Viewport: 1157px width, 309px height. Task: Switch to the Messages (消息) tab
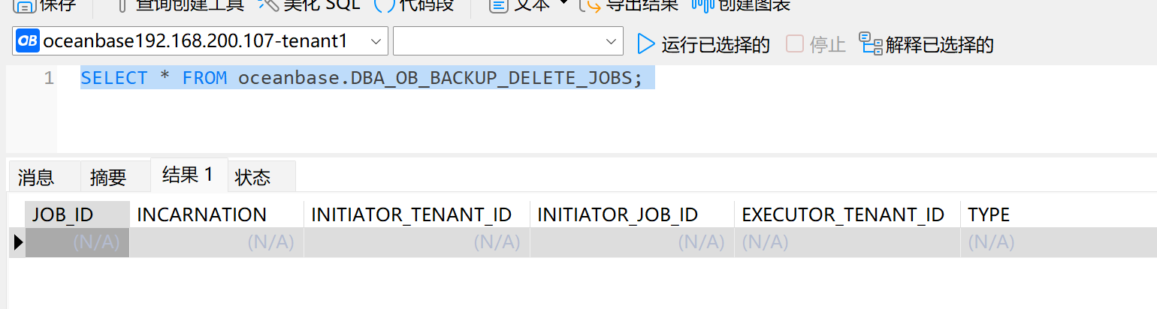(x=36, y=177)
